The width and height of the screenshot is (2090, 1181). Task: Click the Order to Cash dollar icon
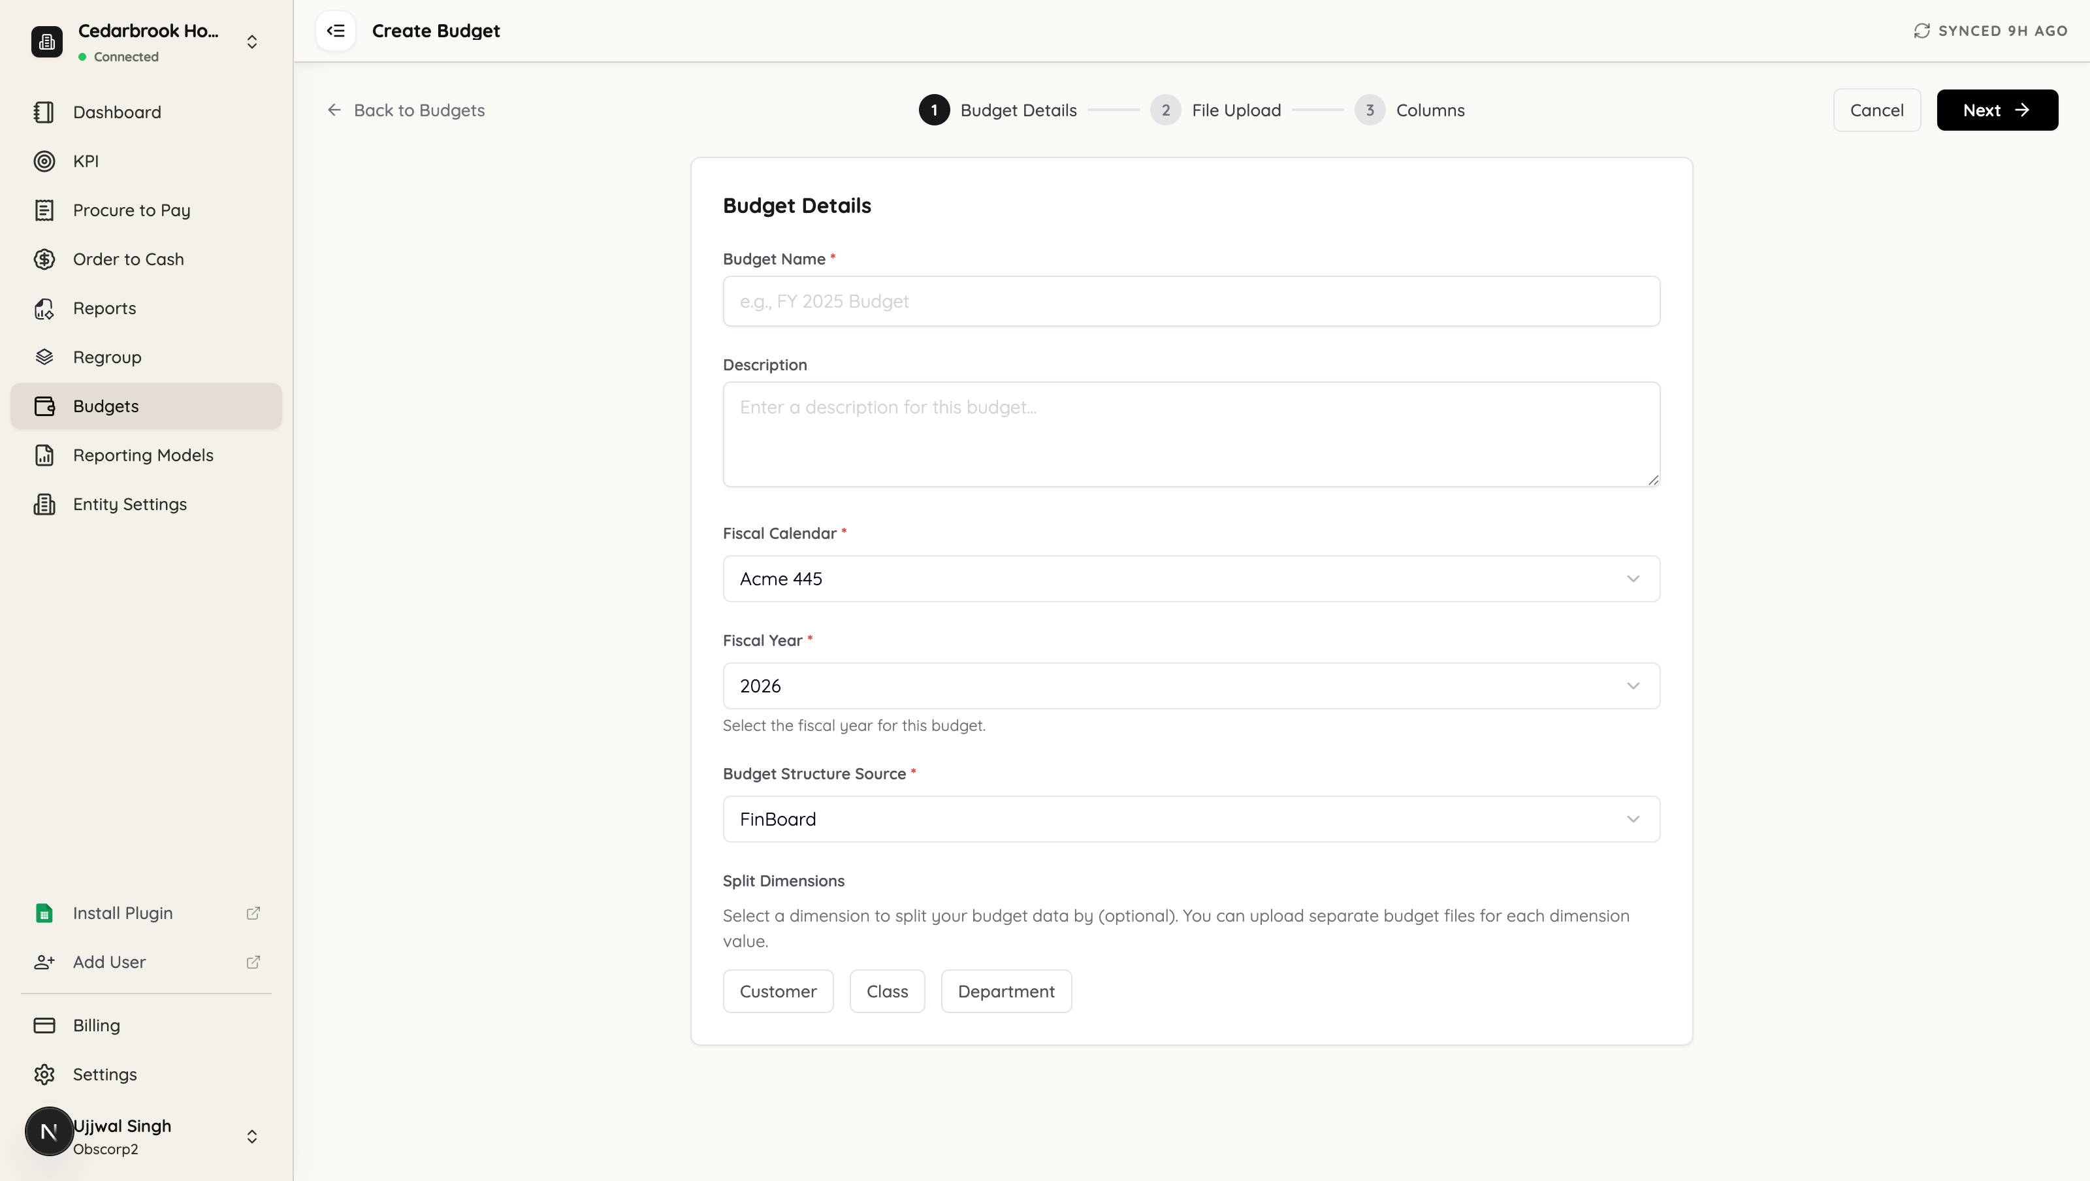pyautogui.click(x=44, y=259)
